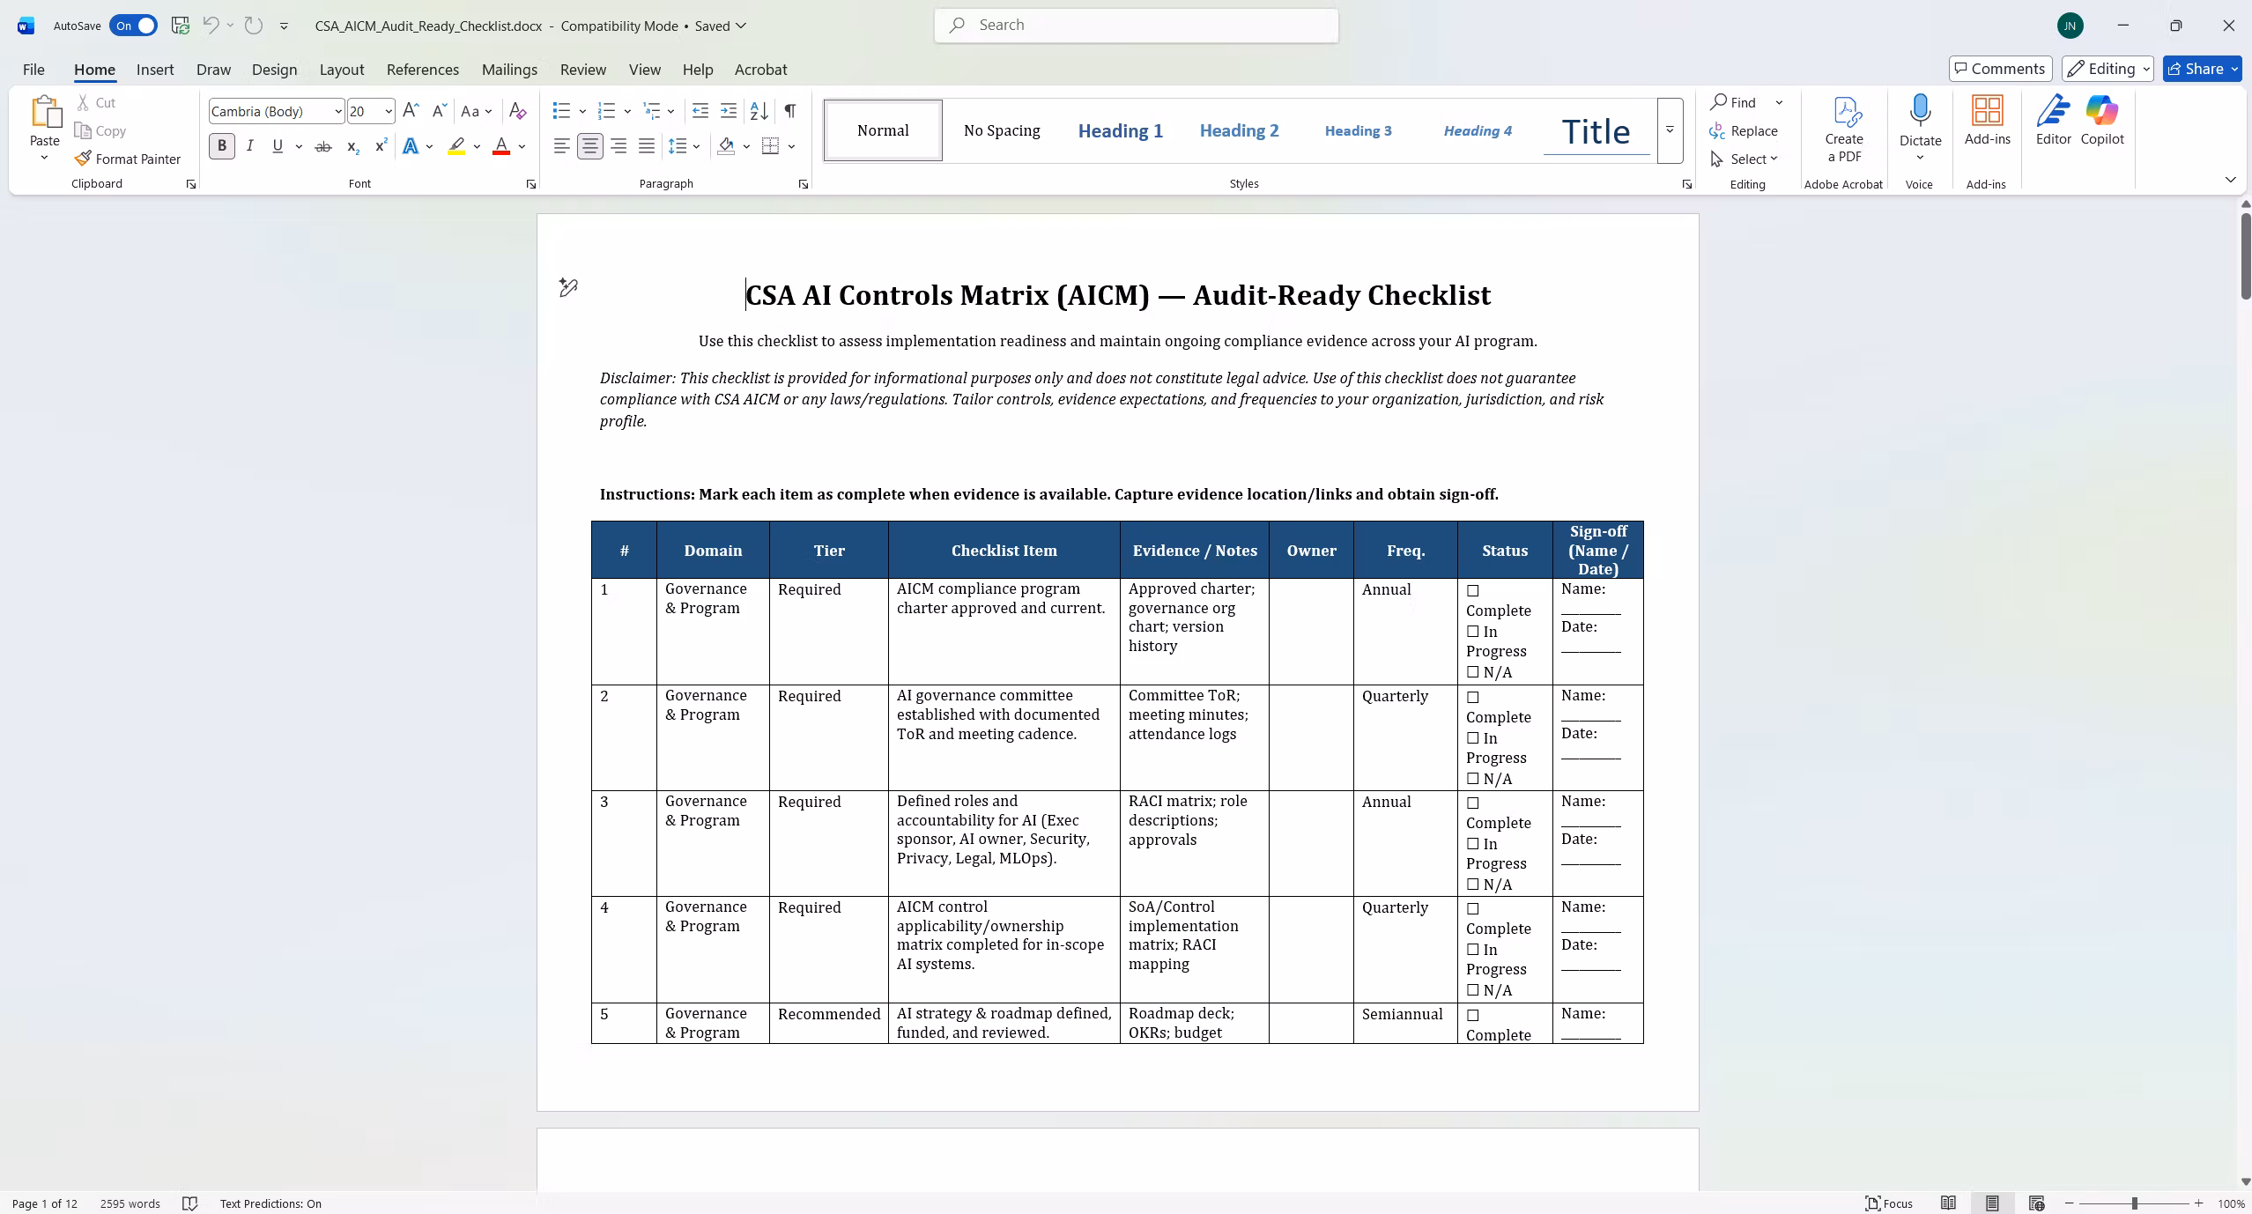Toggle italic formatting
This screenshot has width=2252, height=1214.
click(x=250, y=146)
